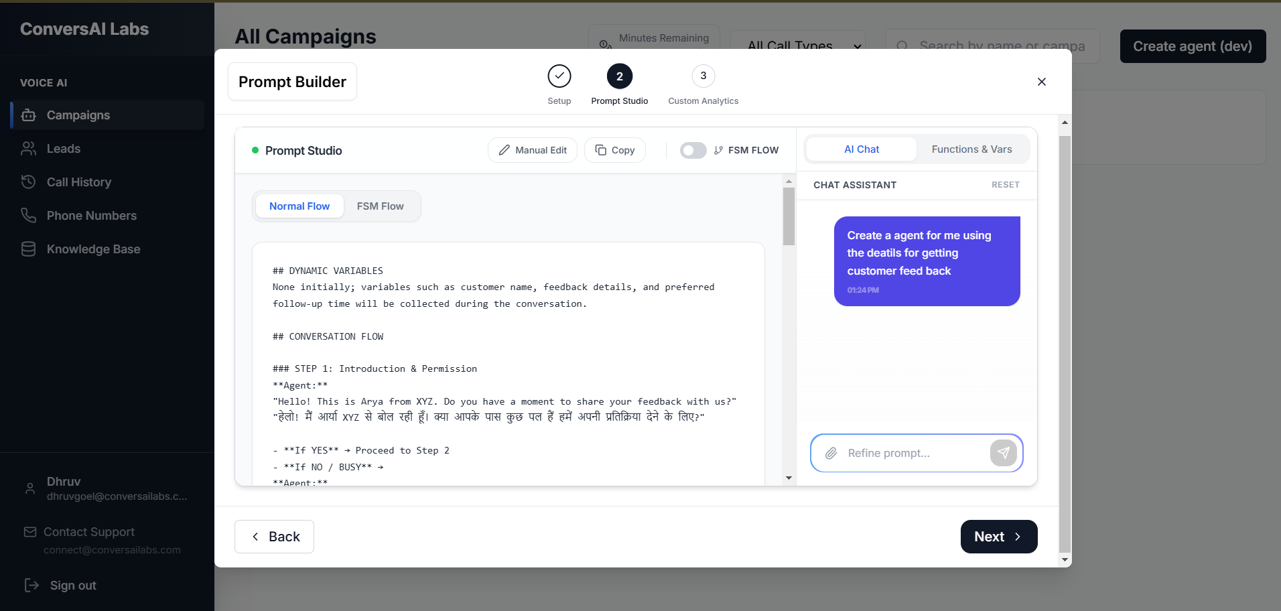Switch to the FSM Flow tab
This screenshot has width=1281, height=611.
(x=380, y=206)
